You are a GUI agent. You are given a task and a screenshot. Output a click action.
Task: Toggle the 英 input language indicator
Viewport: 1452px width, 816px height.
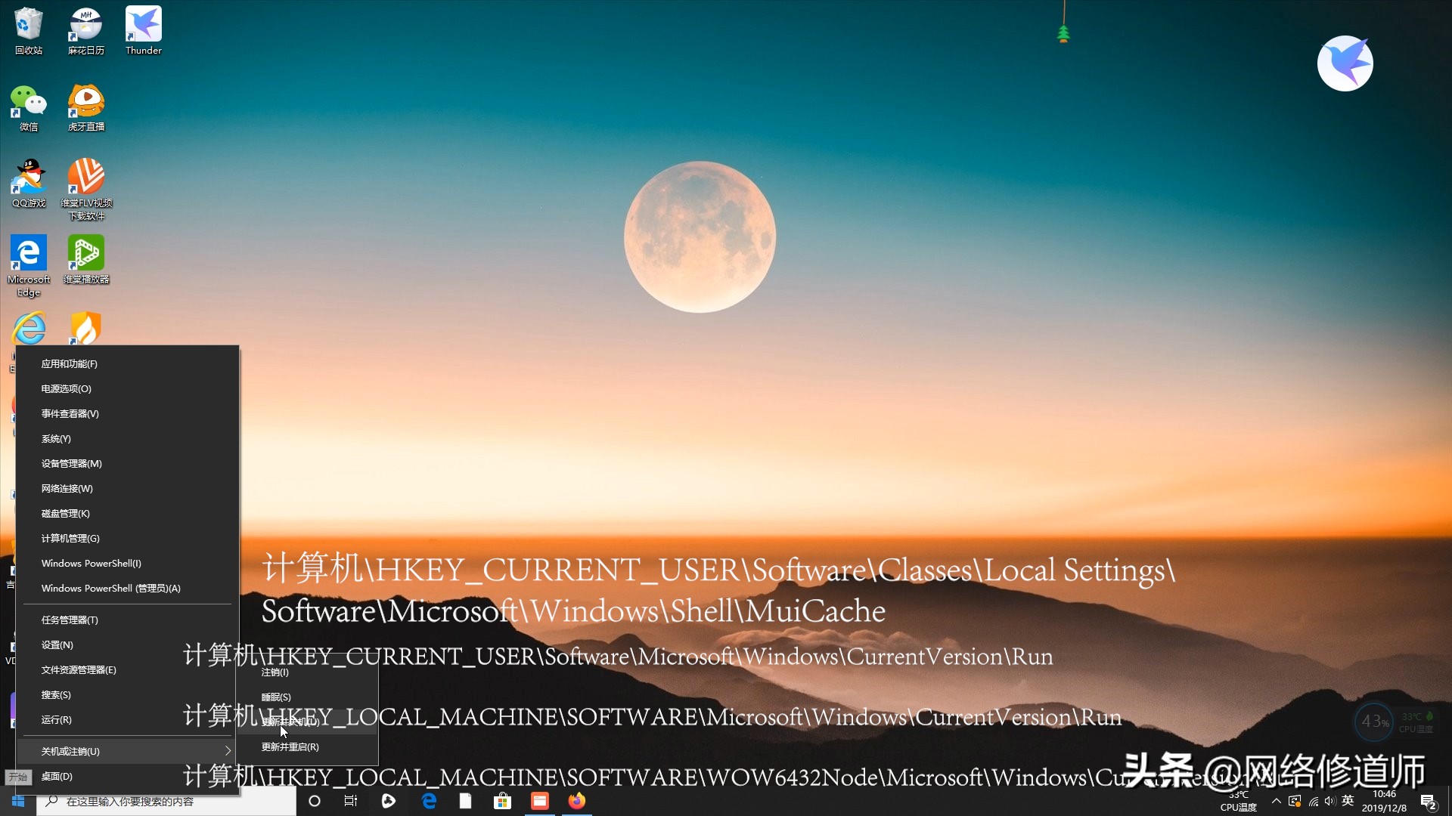coord(1348,801)
